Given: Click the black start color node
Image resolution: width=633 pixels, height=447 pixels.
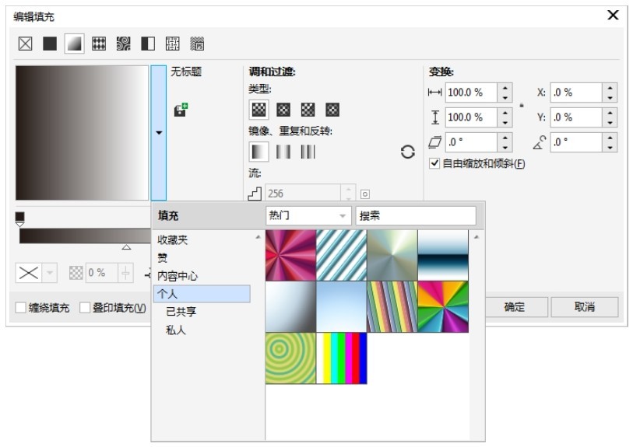Looking at the screenshot, I should pyautogui.click(x=19, y=218).
